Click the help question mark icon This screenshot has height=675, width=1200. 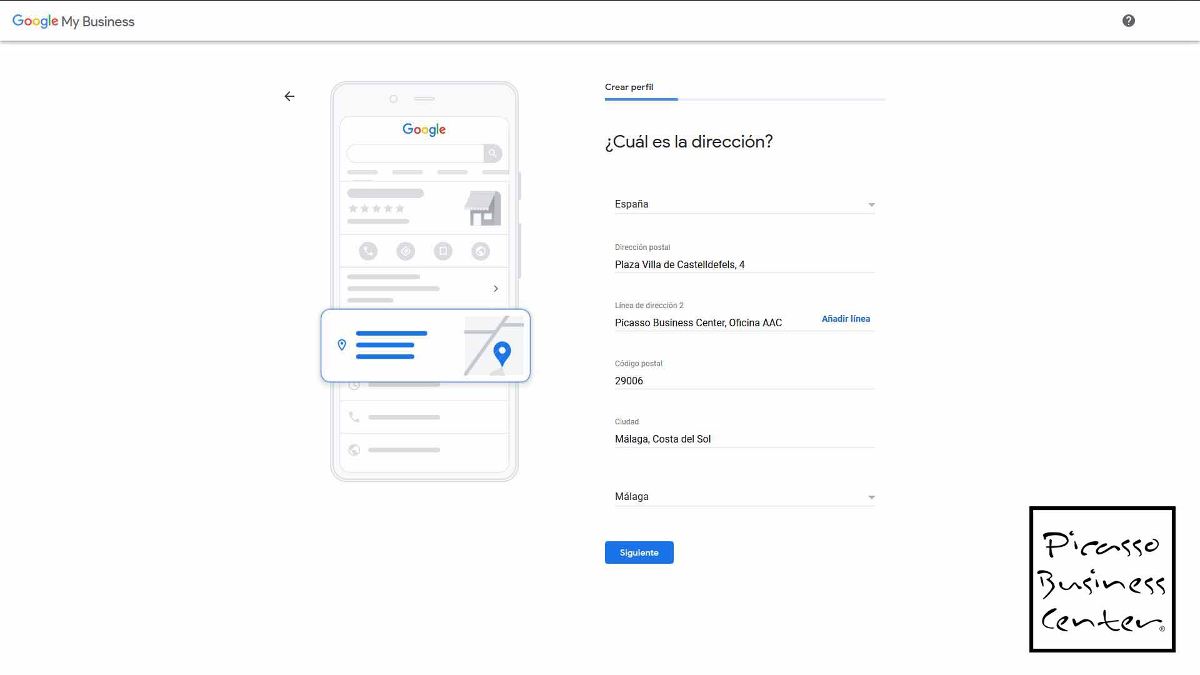click(1129, 20)
